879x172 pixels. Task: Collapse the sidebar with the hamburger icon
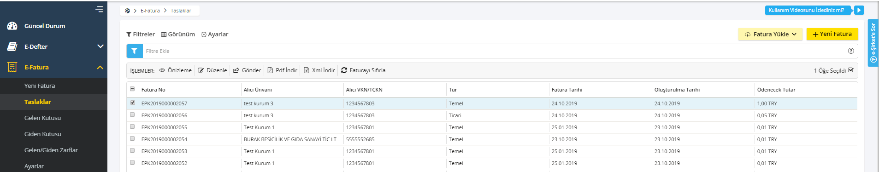click(99, 9)
